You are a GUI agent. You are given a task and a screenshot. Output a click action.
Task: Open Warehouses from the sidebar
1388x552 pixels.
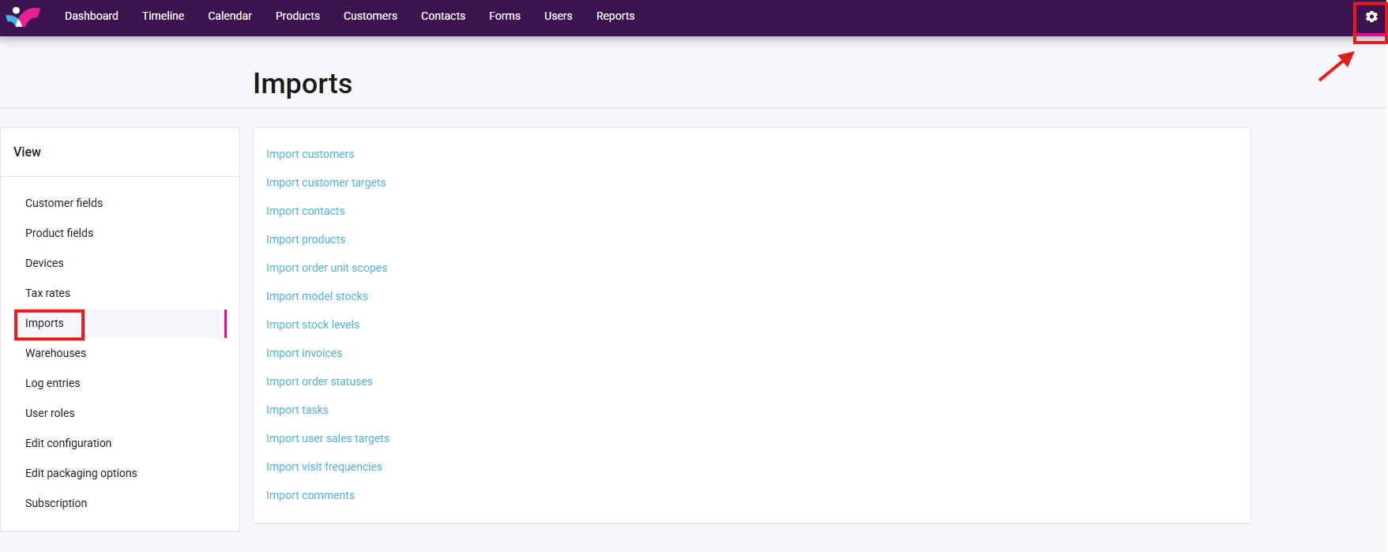[55, 353]
